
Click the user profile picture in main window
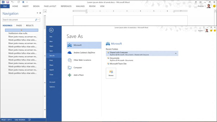(209, 6)
